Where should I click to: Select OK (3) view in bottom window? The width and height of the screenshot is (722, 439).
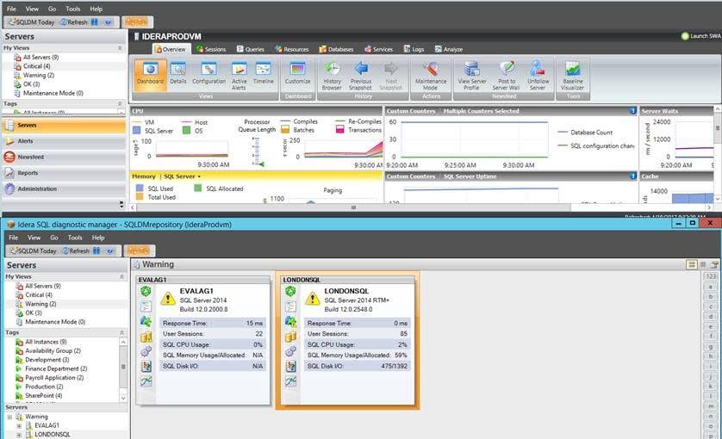[33, 313]
